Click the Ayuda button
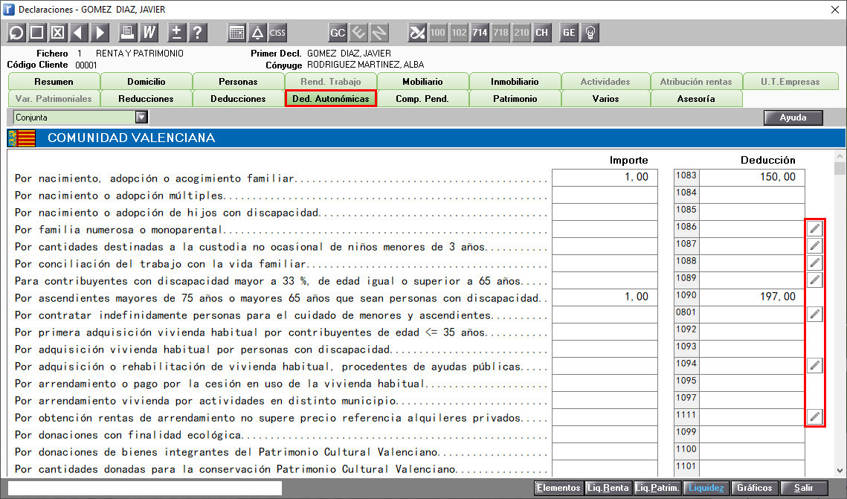Viewport: 847px width, 499px height. tap(793, 117)
